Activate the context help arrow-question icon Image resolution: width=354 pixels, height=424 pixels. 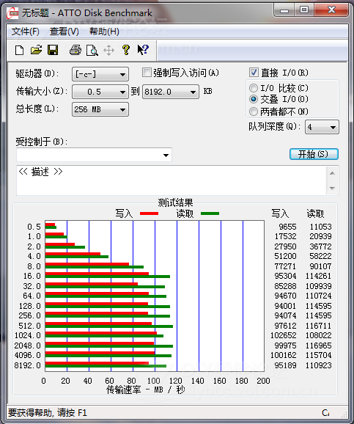click(x=143, y=50)
